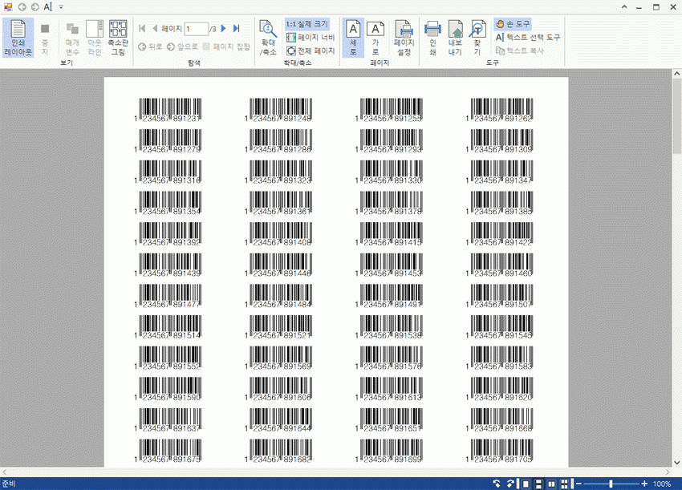Screen dimensions: 682x490
Task: Toggle 페이지 집합 page set option
Action: 226,47
